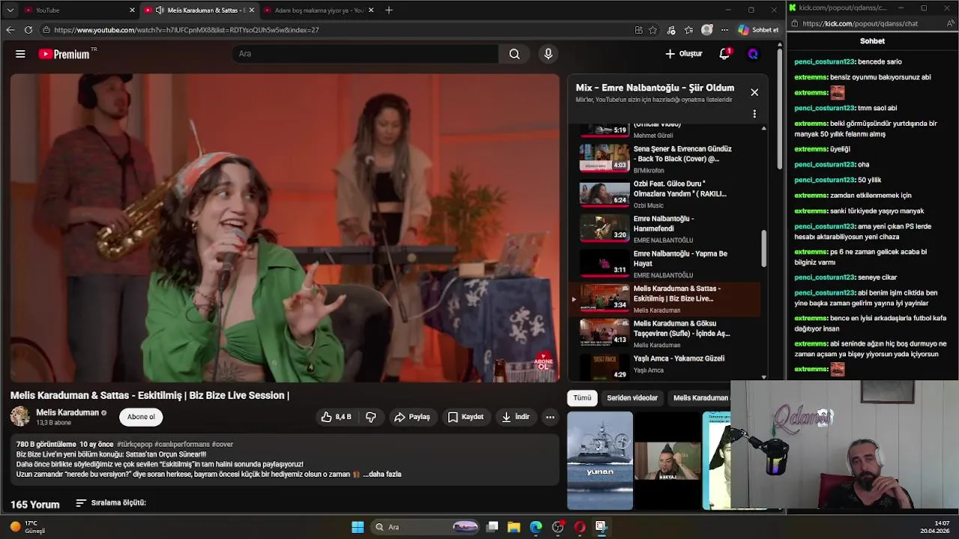Select the Melis Karaduman filter chip
Screen dimensions: 959x539
700,398
